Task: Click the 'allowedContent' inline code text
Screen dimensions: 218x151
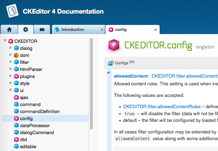Action: click(x=133, y=139)
